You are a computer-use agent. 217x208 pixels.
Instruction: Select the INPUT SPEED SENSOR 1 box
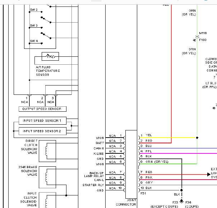pos(42,121)
